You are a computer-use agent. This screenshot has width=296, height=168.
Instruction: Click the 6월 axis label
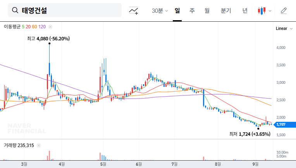click(139, 164)
